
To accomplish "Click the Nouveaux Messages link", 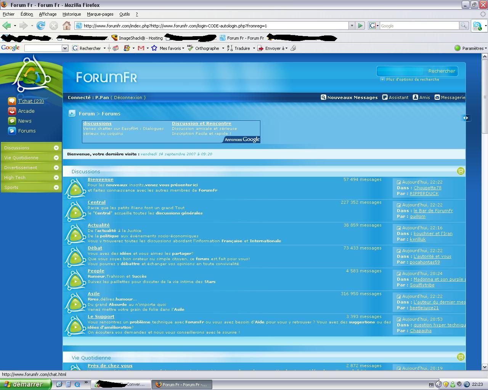I will click(x=349, y=97).
